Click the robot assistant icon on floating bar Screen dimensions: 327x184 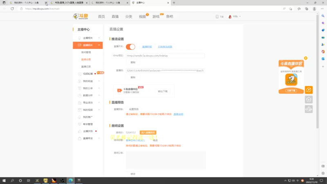point(309,109)
